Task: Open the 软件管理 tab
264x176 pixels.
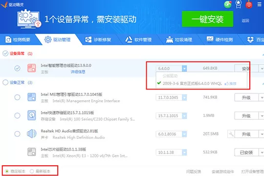Action: pyautogui.click(x=138, y=40)
